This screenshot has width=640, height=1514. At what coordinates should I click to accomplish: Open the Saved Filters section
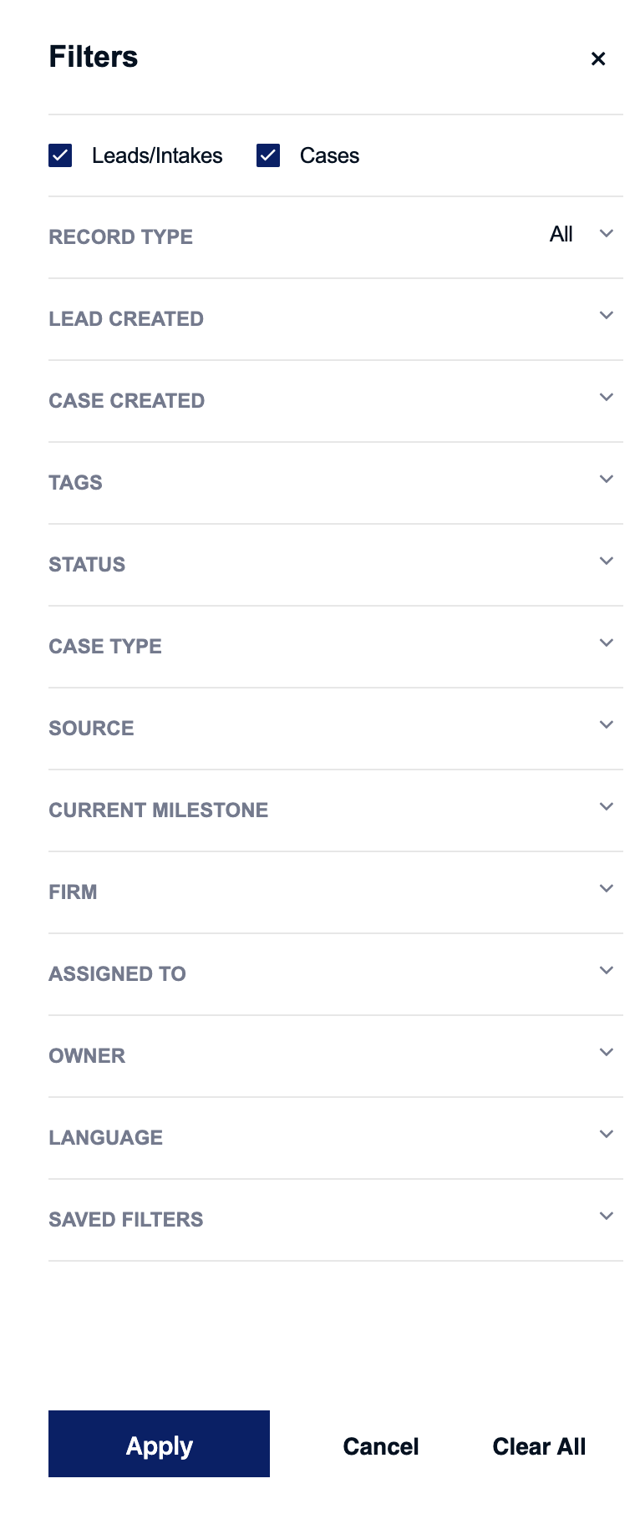point(336,1219)
